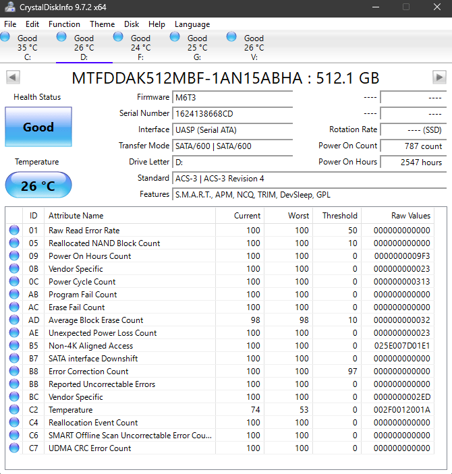Click status dot of UDMA CRC Error Count

14,448
